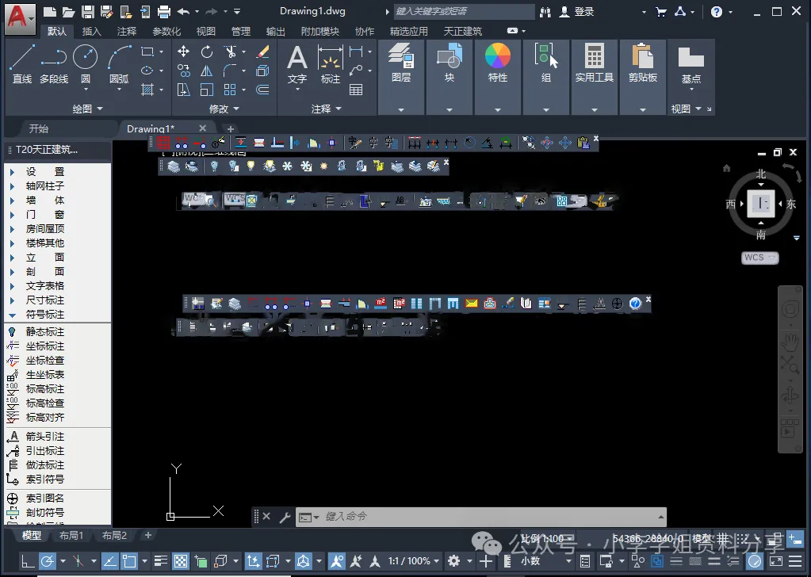Screen dimensions: 811x577
Task: Click the Save icon in quick access toolbar
Action: 88,11
